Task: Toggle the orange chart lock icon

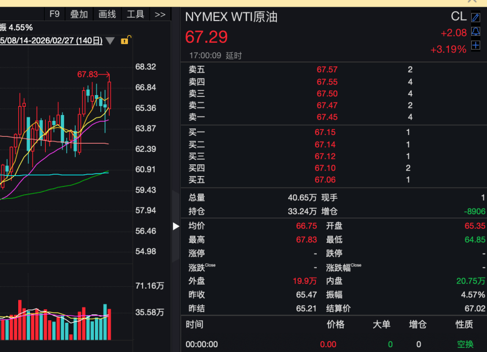Action: pyautogui.click(x=125, y=40)
